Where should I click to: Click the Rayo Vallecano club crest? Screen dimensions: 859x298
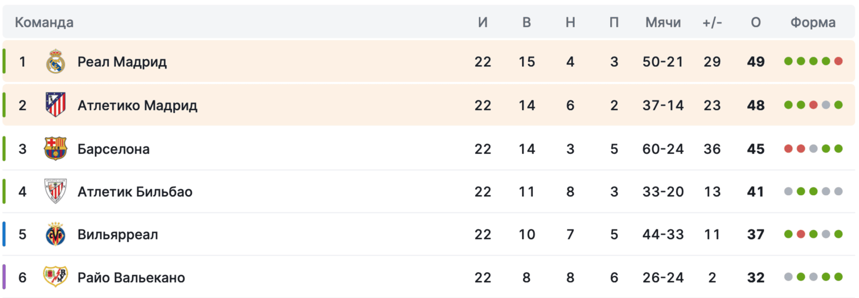coord(55,277)
